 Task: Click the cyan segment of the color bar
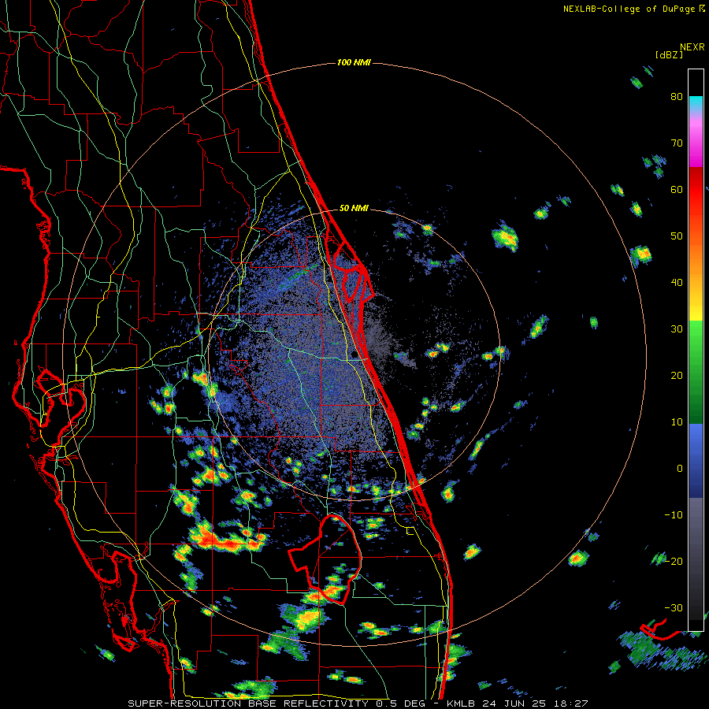pyautogui.click(x=696, y=103)
